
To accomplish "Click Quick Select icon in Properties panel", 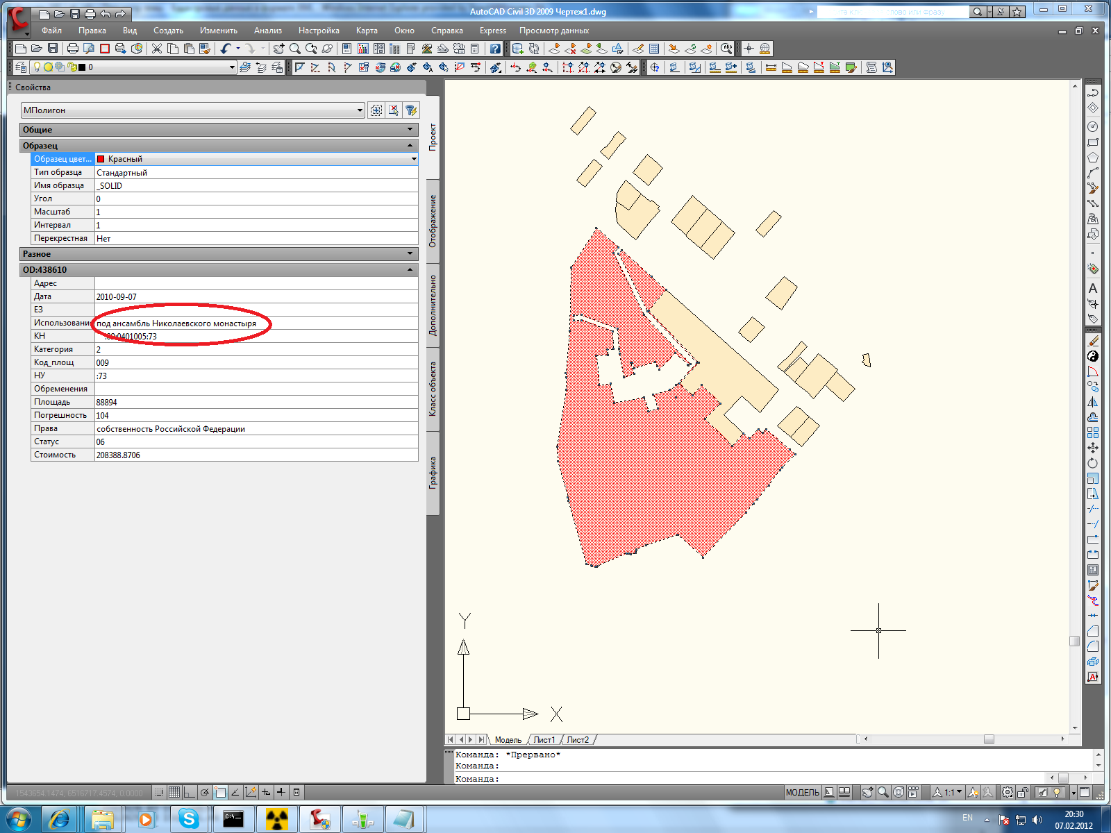I will (411, 110).
